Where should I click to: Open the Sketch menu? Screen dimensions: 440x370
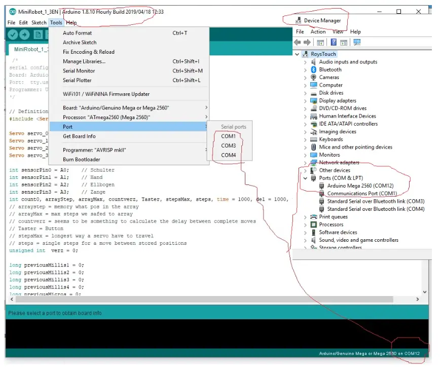pyautogui.click(x=39, y=22)
